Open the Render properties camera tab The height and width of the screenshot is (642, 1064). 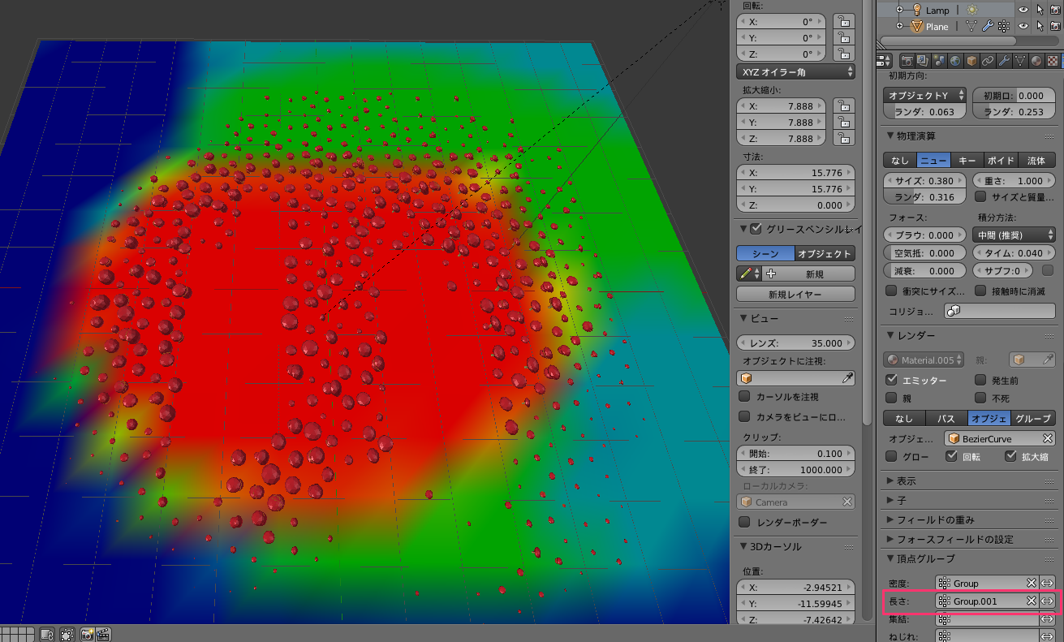click(x=907, y=61)
